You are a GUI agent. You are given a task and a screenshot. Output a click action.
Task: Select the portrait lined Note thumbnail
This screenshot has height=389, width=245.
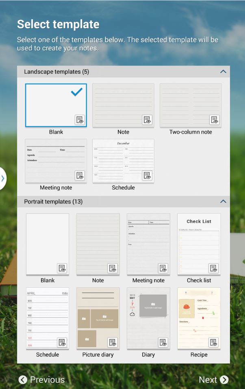98,244
